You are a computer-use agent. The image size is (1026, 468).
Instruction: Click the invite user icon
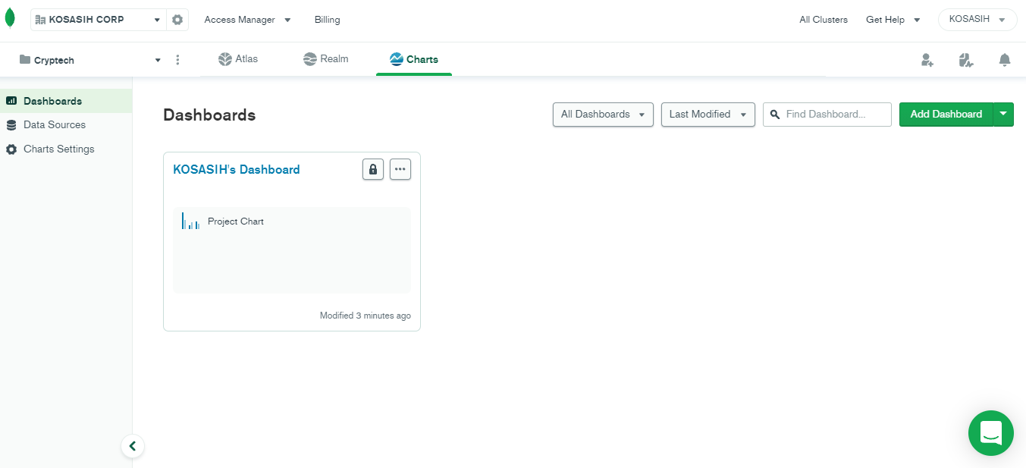(x=927, y=60)
